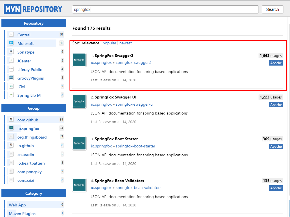Click the com.pongsky group icon
The width and height of the screenshot is (290, 217).
click(x=11, y=171)
